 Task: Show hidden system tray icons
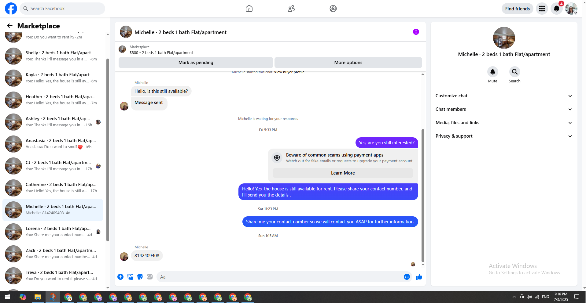(514, 297)
